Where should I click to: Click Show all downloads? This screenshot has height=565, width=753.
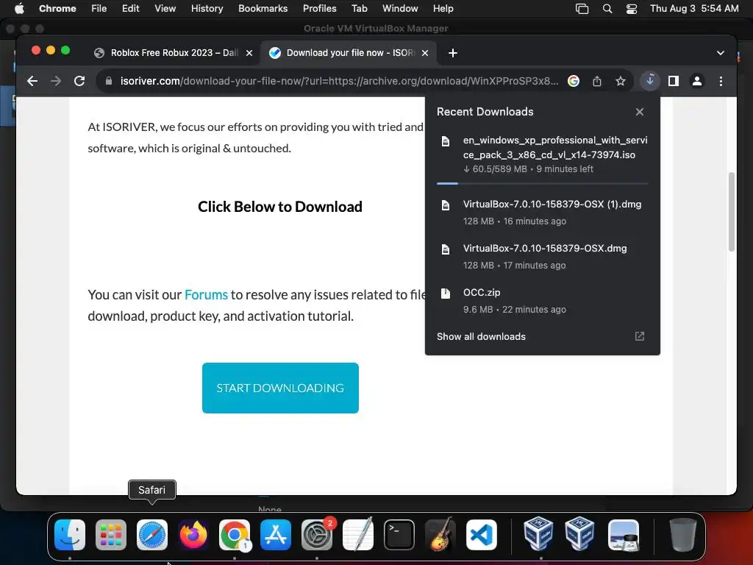pyautogui.click(x=481, y=337)
